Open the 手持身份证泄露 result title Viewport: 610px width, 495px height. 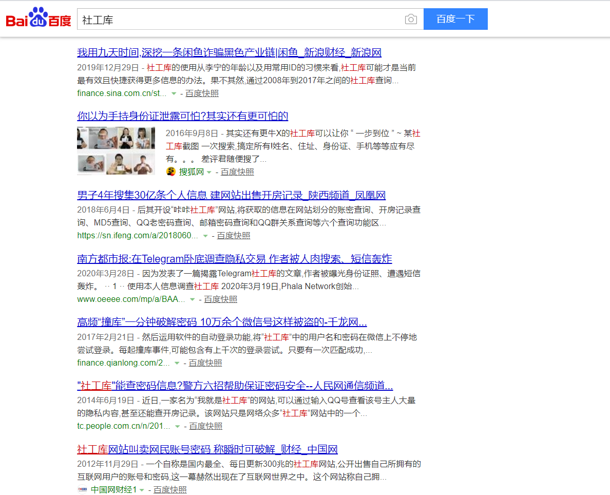pos(182,116)
